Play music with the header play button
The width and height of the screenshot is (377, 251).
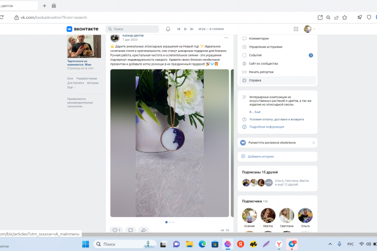(x=185, y=29)
